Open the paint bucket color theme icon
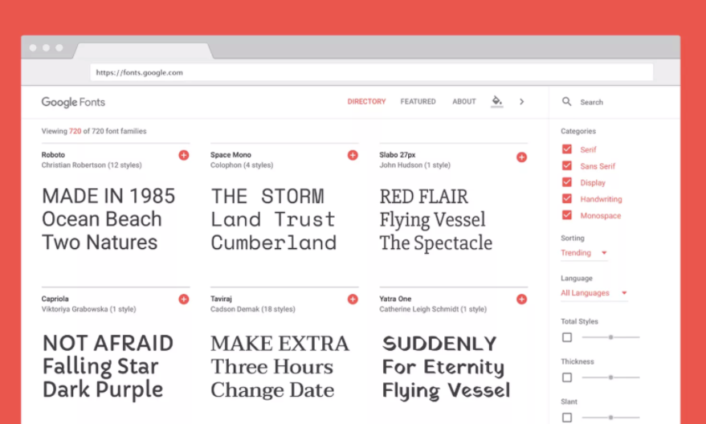The height and width of the screenshot is (424, 706). point(496,101)
